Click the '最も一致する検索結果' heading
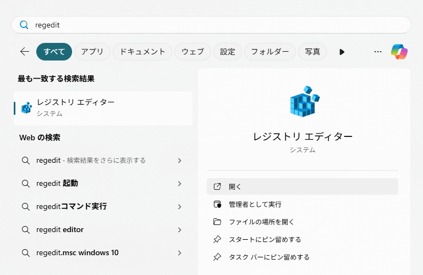 (56, 79)
